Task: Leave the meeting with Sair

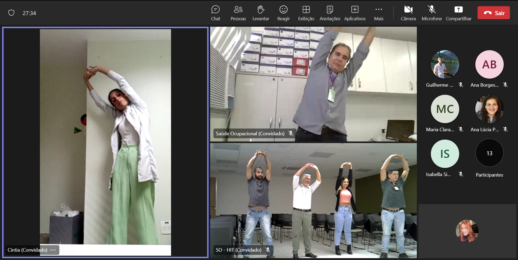Action: click(x=493, y=13)
